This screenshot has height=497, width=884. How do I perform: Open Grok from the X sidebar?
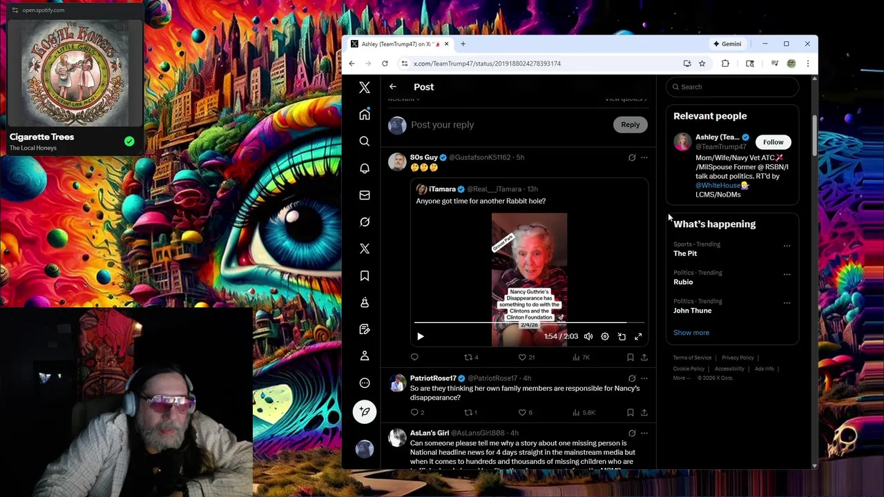[365, 222]
